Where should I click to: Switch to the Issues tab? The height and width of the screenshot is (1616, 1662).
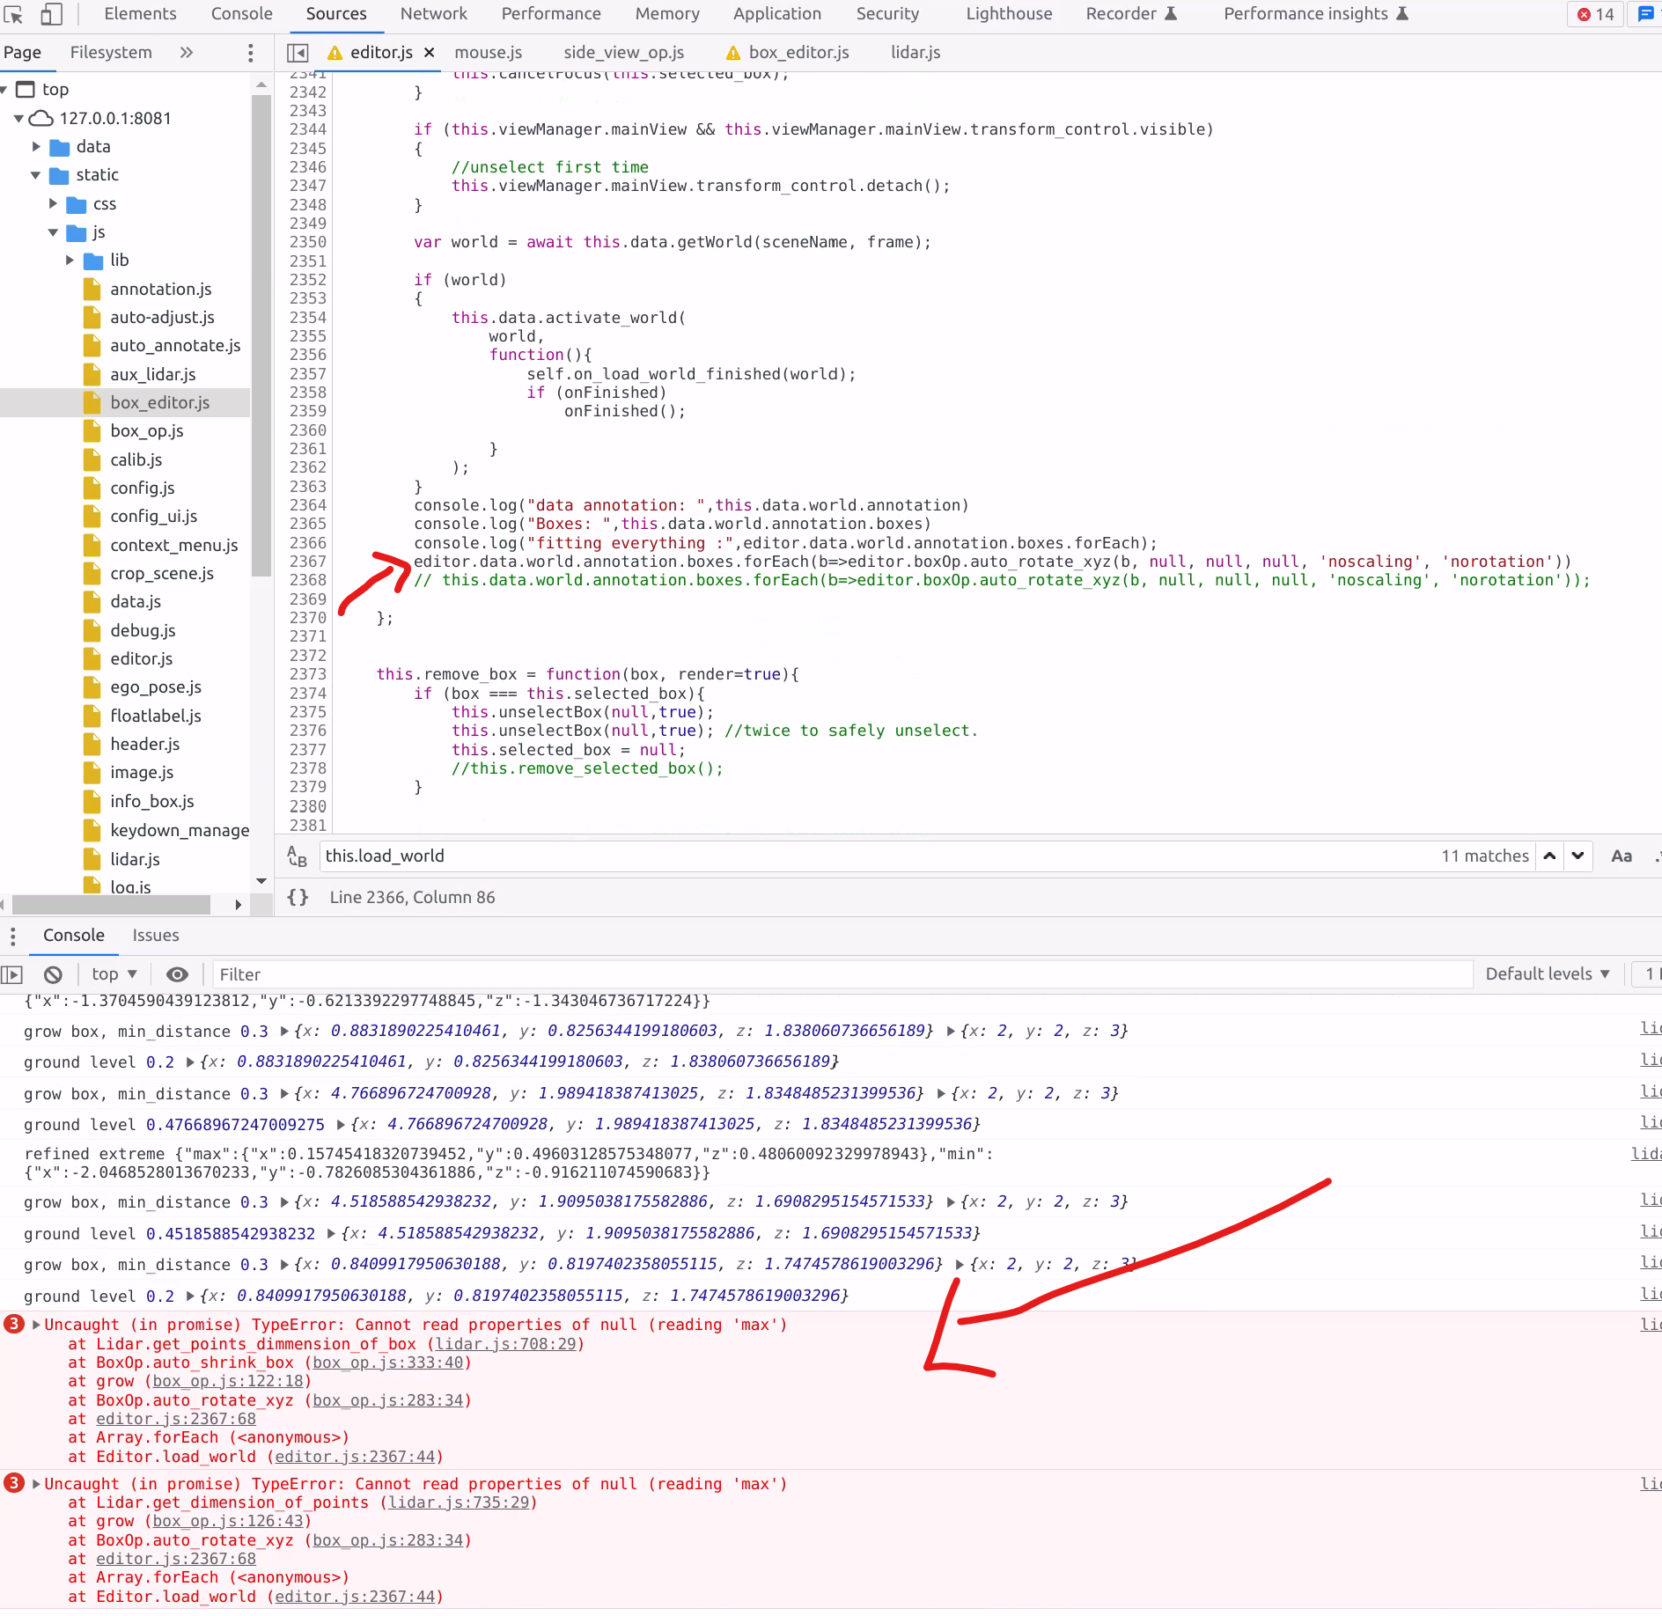point(156,936)
